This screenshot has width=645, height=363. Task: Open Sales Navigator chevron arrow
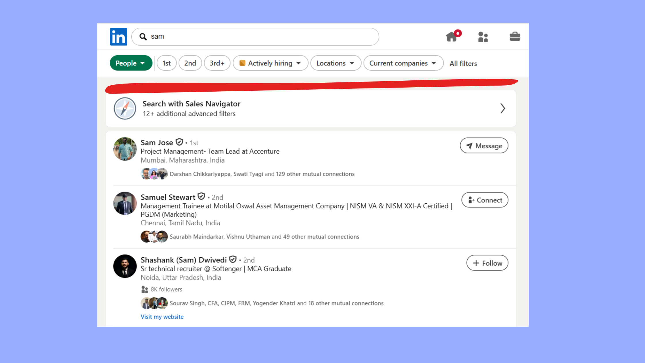(503, 108)
